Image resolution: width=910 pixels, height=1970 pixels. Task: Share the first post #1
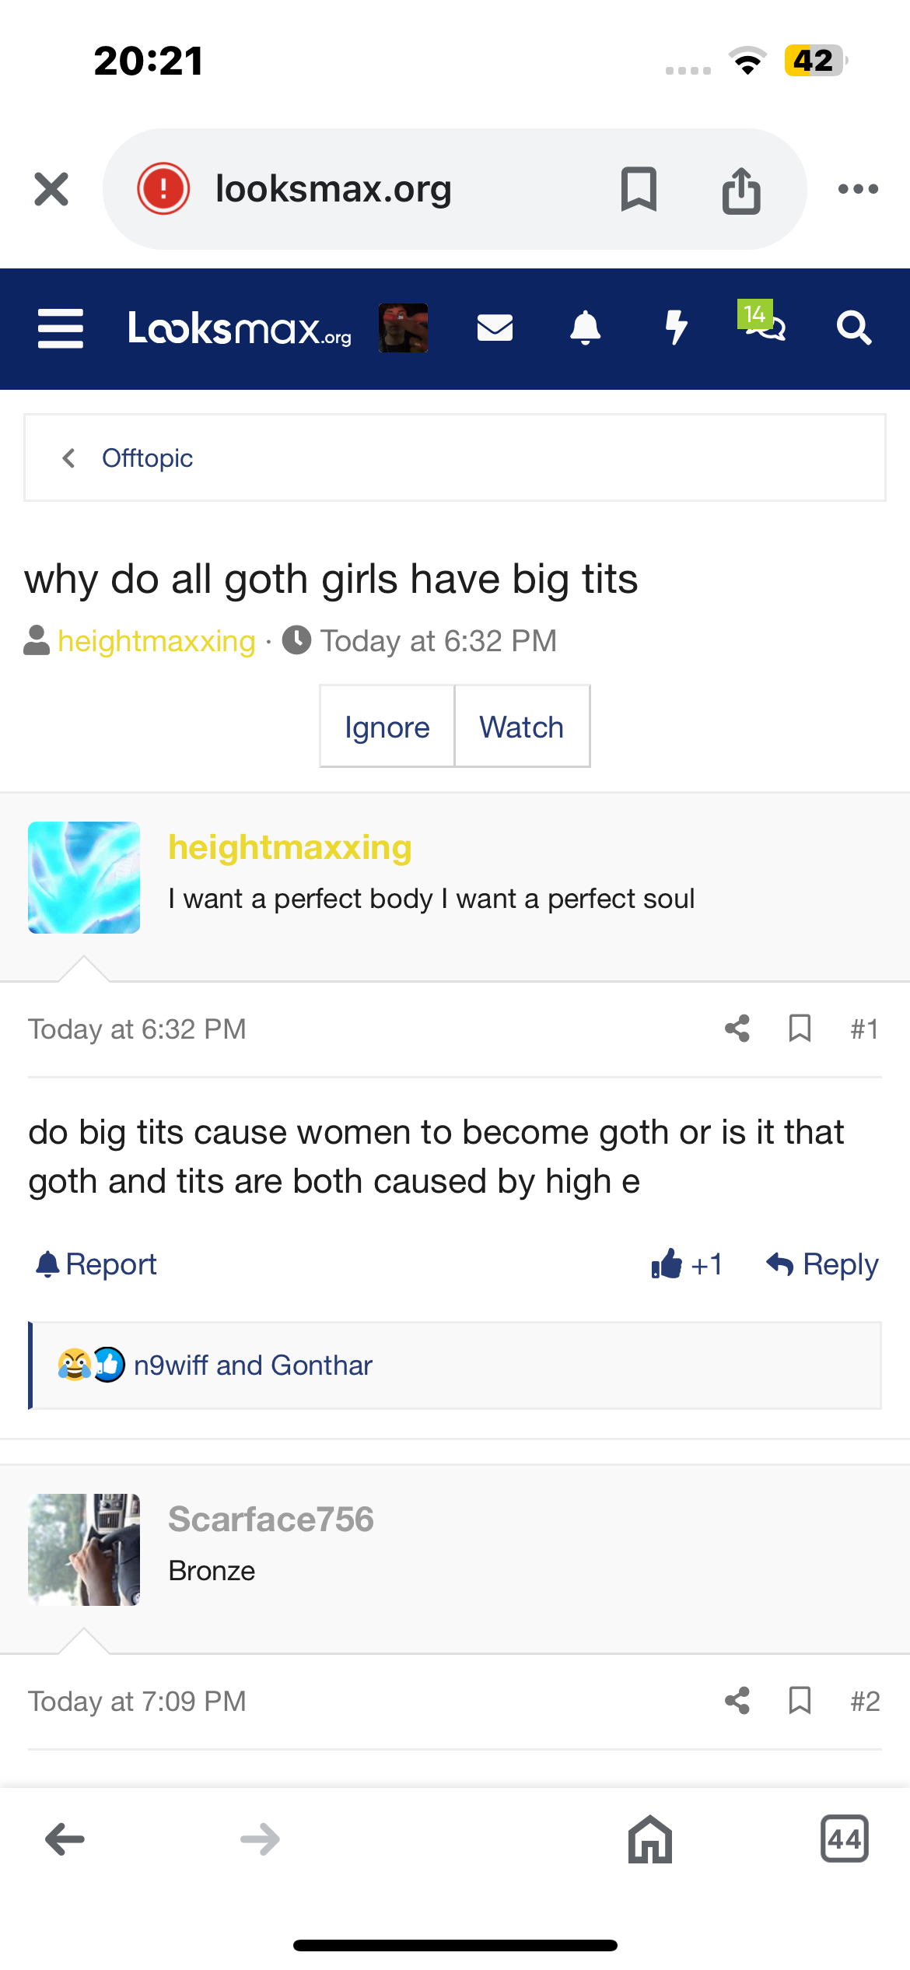737,1029
